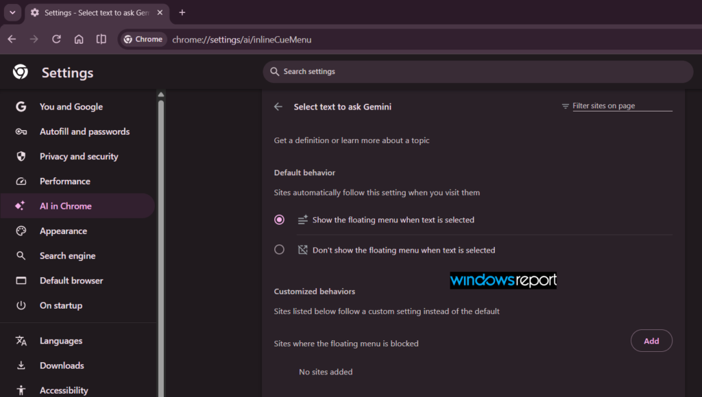Click the shield icon for Privacy
The image size is (702, 397).
tap(21, 157)
